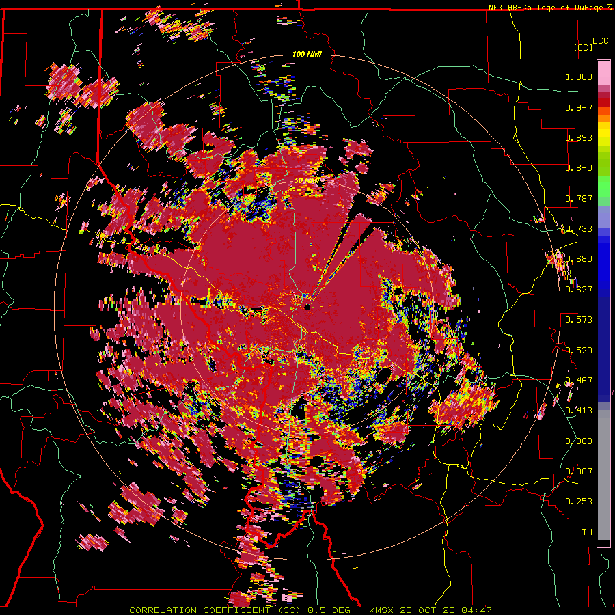Image resolution: width=615 pixels, height=615 pixels.
Task: Click the 0.573 legend value
Action: 579,320
